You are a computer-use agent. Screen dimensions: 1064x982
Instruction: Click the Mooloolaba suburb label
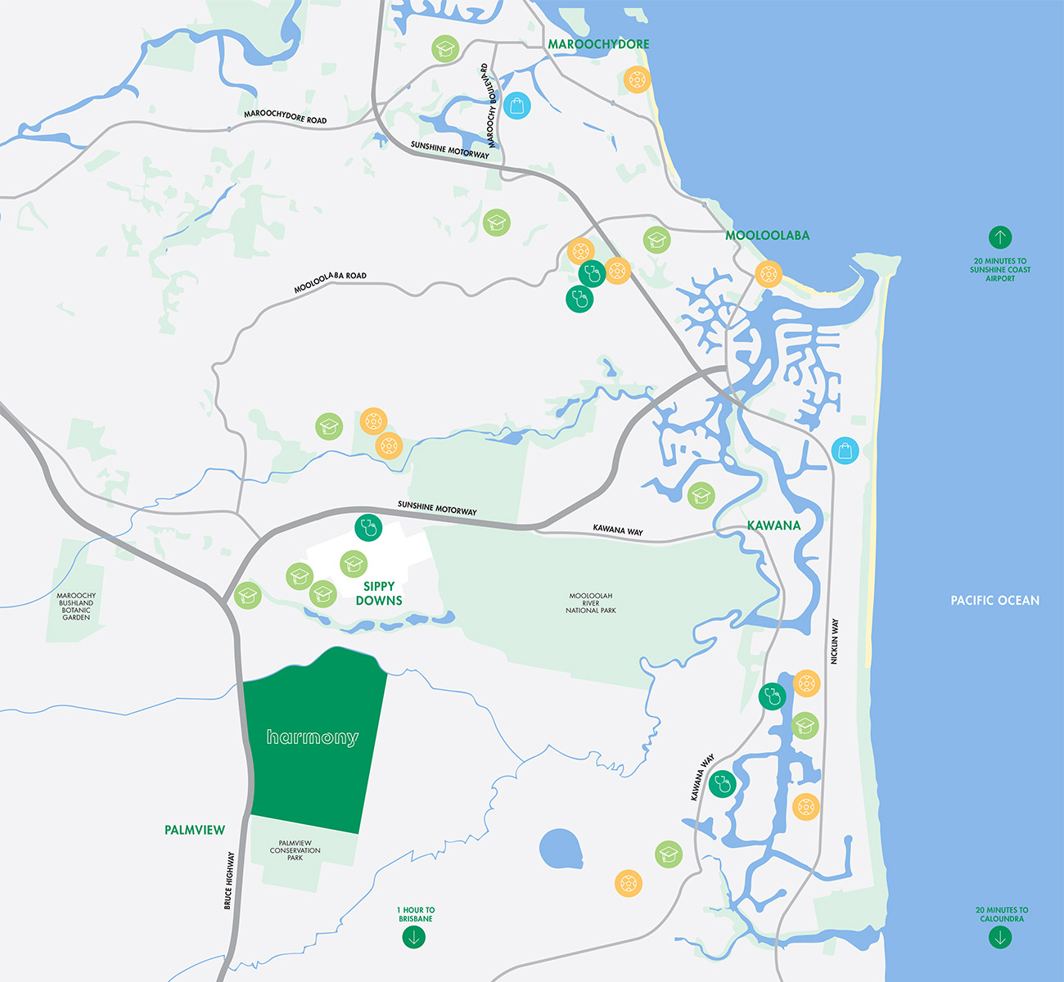point(767,236)
